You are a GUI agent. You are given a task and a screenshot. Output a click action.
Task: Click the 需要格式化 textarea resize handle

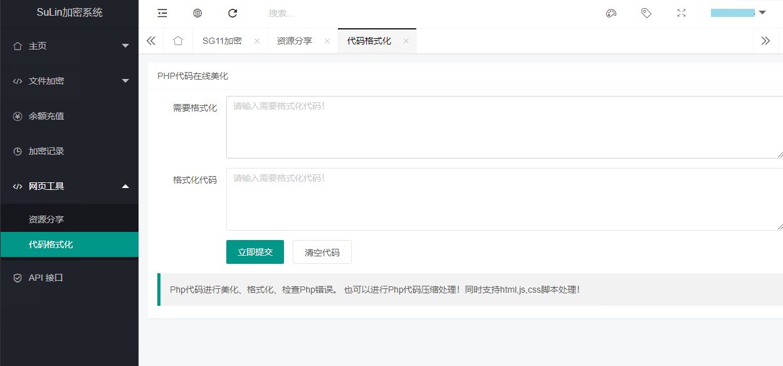point(779,154)
